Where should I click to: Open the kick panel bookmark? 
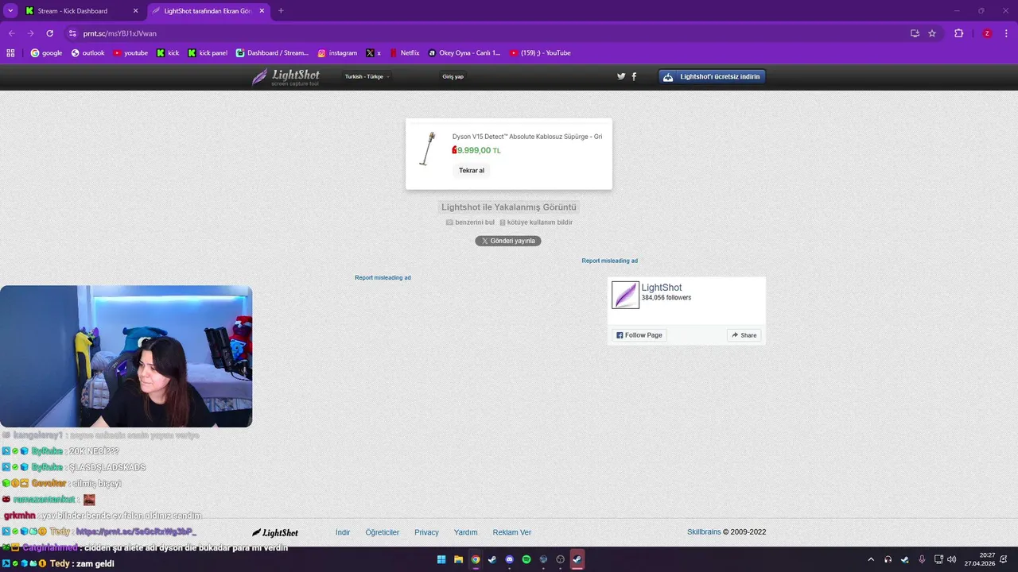click(208, 53)
